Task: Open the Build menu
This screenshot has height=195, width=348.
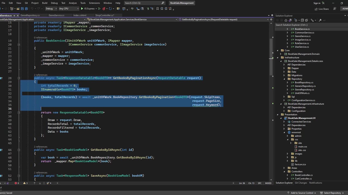Action: (x=45, y=3)
